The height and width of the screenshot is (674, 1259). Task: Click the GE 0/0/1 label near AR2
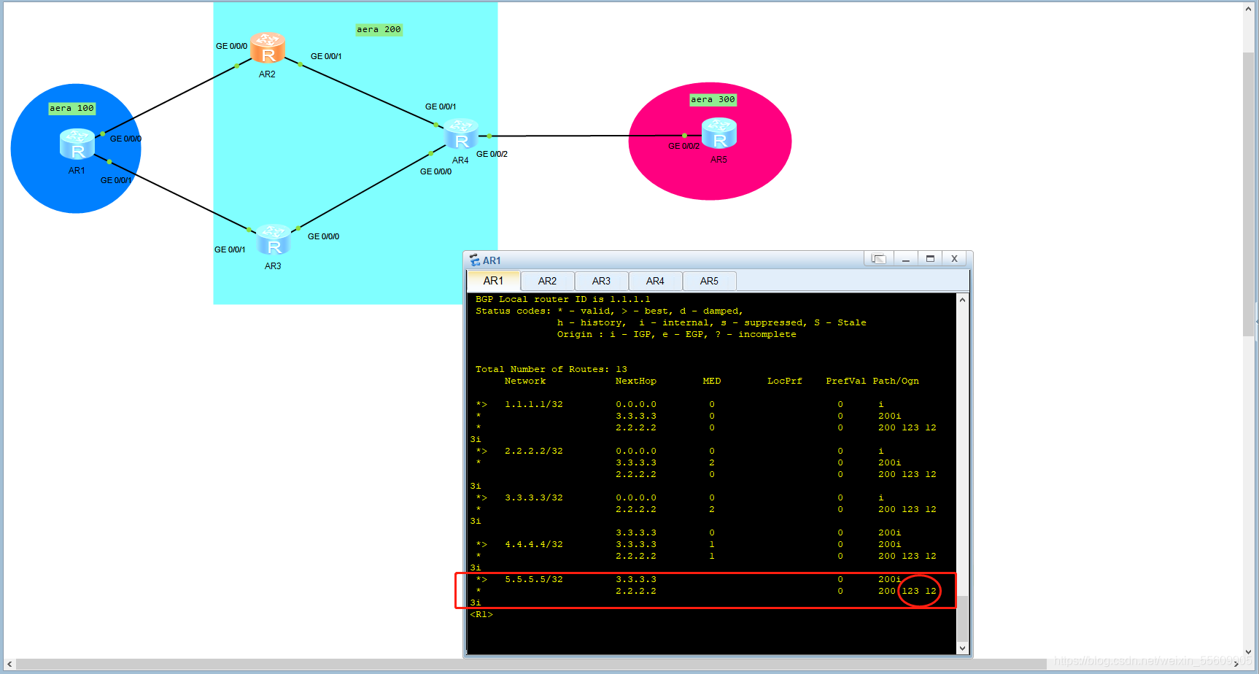[326, 56]
